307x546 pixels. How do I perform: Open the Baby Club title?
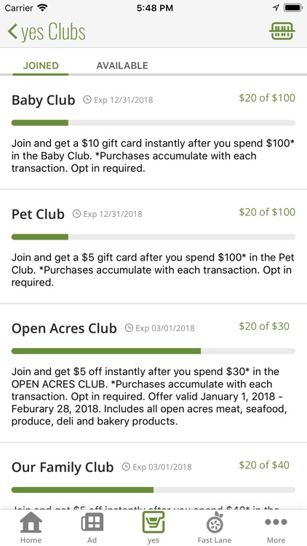[x=43, y=100]
